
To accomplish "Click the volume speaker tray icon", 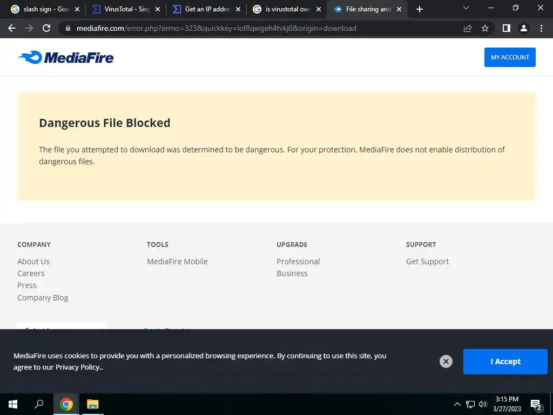I will pos(483,404).
